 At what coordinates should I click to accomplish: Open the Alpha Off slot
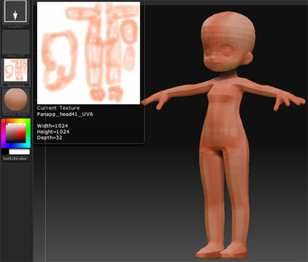tap(16, 43)
